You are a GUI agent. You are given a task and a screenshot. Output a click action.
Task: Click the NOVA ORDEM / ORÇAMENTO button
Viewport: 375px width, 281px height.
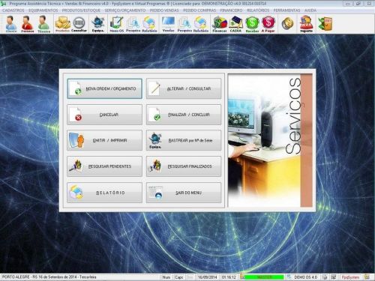coord(104,88)
